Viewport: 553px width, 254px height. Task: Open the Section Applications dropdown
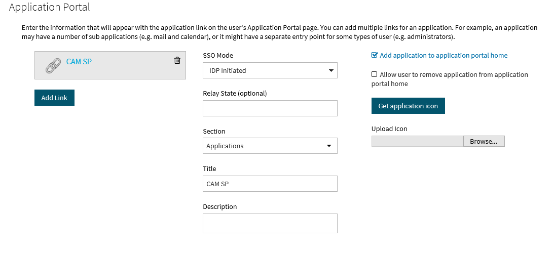click(x=270, y=146)
